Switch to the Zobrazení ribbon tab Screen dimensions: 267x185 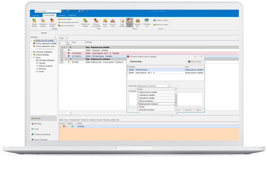click(62, 15)
